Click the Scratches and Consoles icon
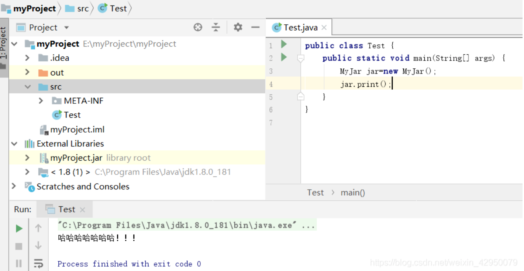524x271 pixels. [30, 186]
